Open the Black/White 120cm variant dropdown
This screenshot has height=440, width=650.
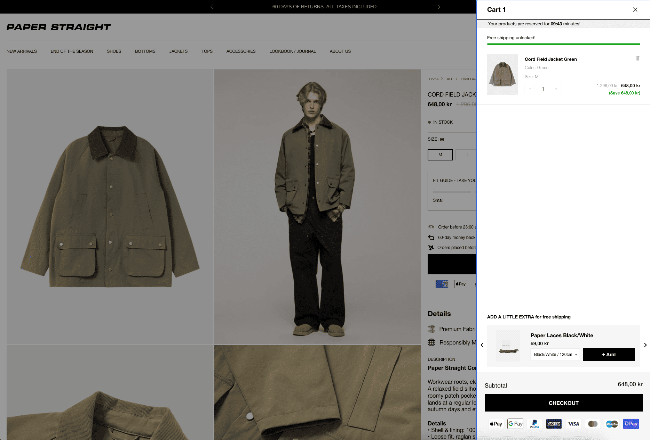click(x=555, y=355)
